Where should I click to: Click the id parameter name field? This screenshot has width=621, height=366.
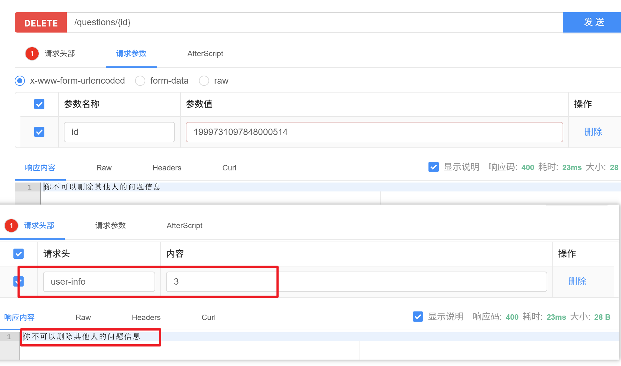pos(119,132)
